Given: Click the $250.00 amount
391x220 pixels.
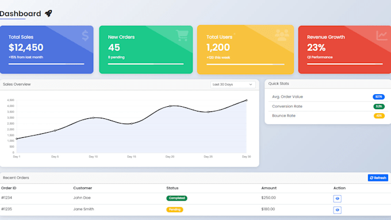Looking at the screenshot, I should [x=269, y=198].
